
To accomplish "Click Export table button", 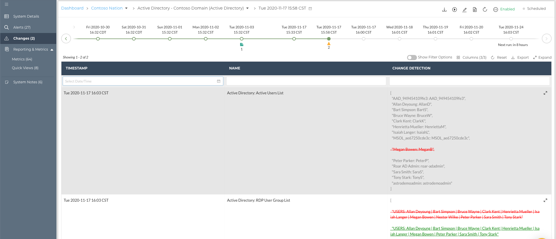I will (520, 58).
